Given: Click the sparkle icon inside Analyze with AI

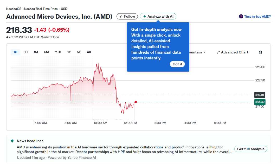Looking at the screenshot, I should 144,16.
